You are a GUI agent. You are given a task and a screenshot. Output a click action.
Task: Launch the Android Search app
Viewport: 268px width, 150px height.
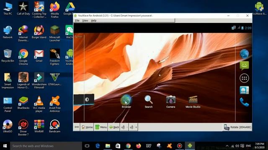[149, 102]
